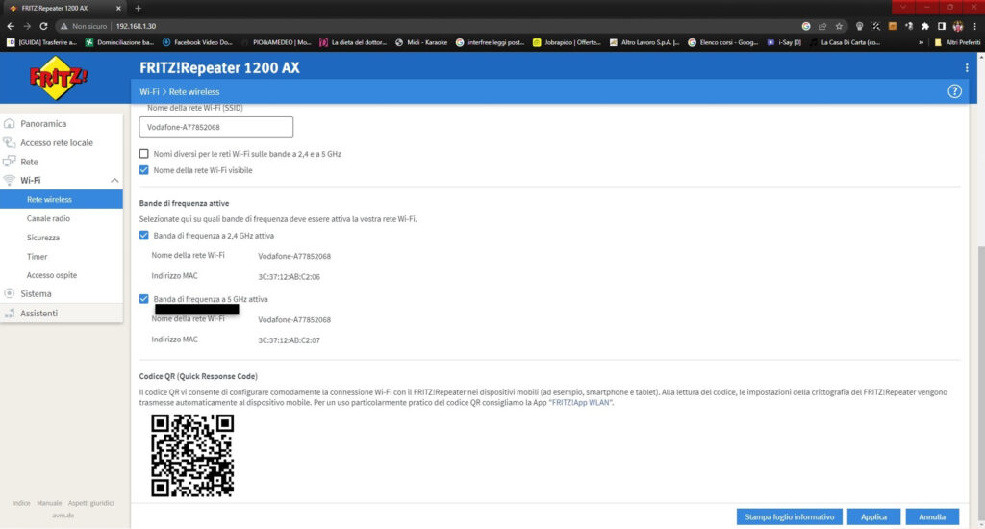Select Rete wireless submenu

(x=62, y=199)
